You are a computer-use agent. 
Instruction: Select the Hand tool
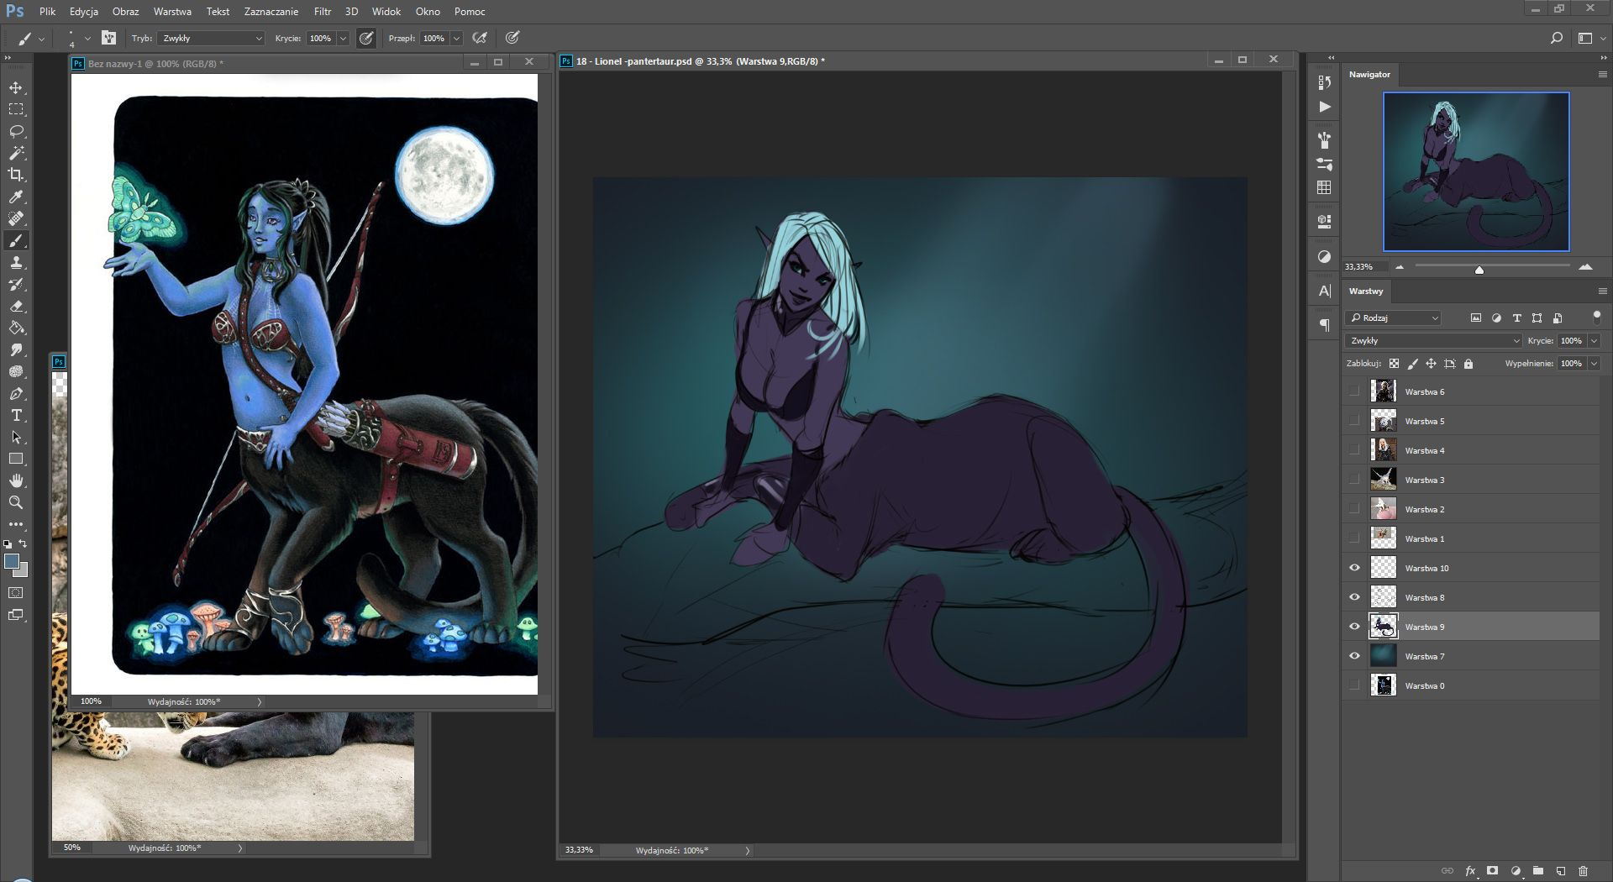(16, 480)
